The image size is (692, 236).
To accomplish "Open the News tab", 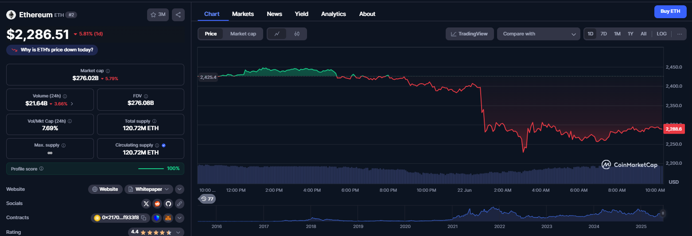I will [x=275, y=14].
